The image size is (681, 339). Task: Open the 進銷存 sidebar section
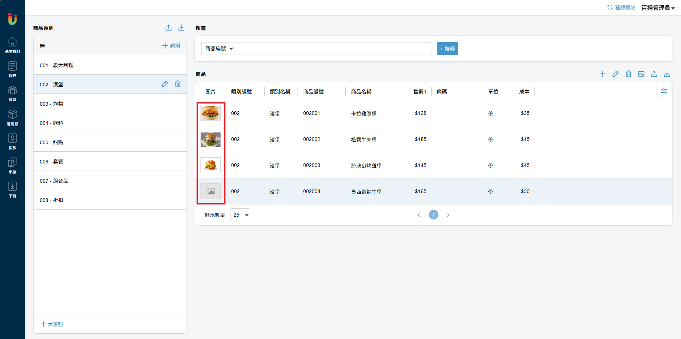12,117
